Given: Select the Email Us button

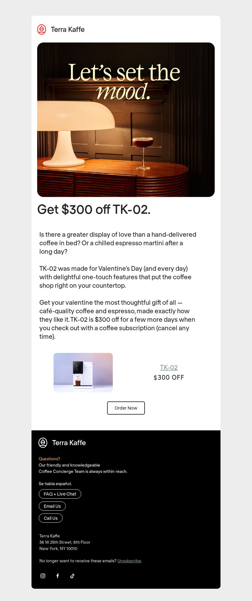Looking at the screenshot, I should pyautogui.click(x=52, y=506).
